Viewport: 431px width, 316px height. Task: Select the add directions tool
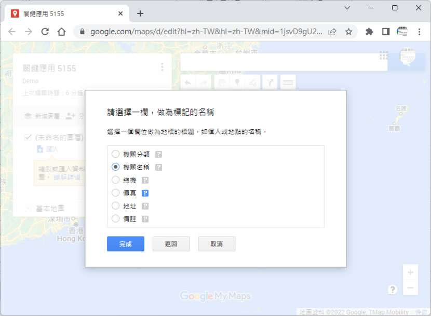(270, 82)
